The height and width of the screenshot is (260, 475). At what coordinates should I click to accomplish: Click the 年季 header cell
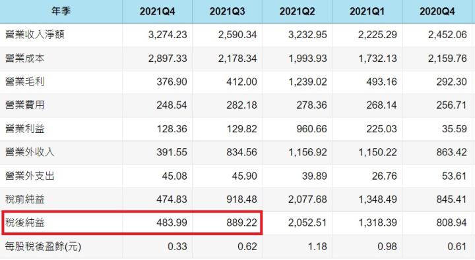click(x=61, y=11)
